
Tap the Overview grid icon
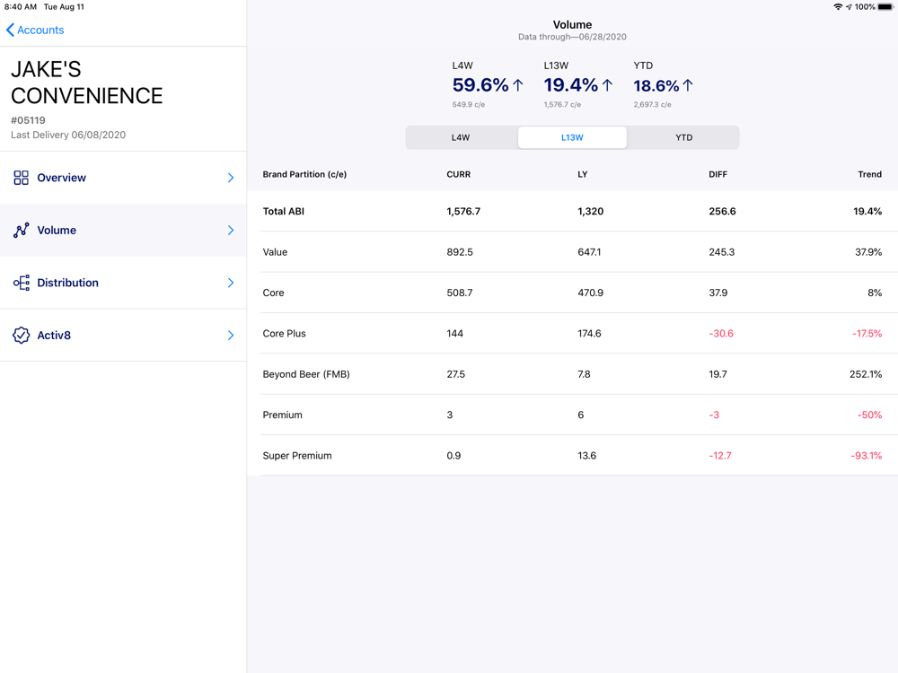tap(22, 178)
